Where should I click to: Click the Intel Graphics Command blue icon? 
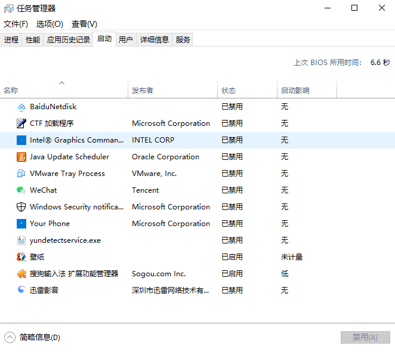[21, 140]
